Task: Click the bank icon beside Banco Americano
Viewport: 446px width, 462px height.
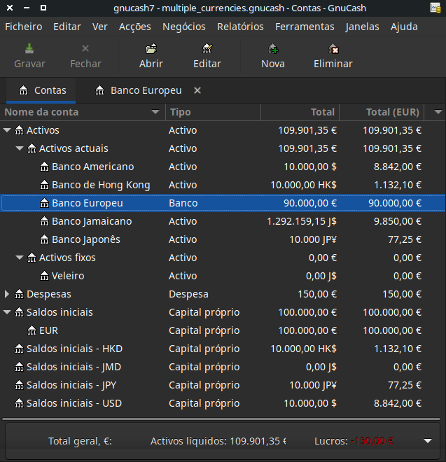Action: coord(44,167)
